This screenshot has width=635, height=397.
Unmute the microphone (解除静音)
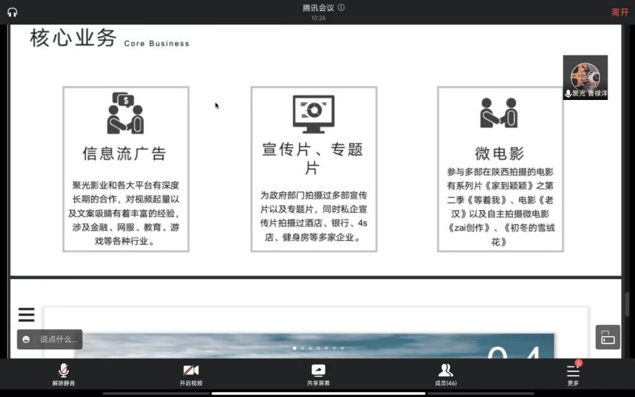pos(63,374)
